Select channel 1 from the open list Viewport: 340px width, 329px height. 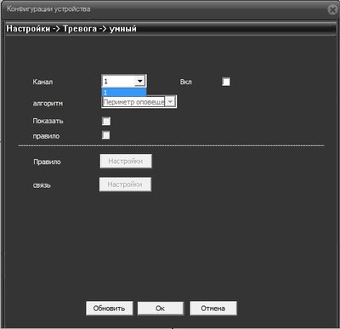pos(124,93)
